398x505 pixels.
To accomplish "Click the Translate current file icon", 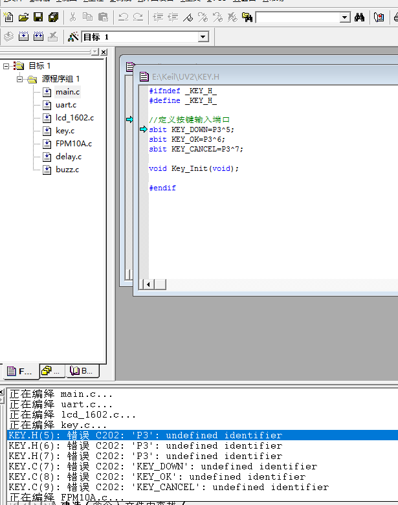I will (9, 37).
